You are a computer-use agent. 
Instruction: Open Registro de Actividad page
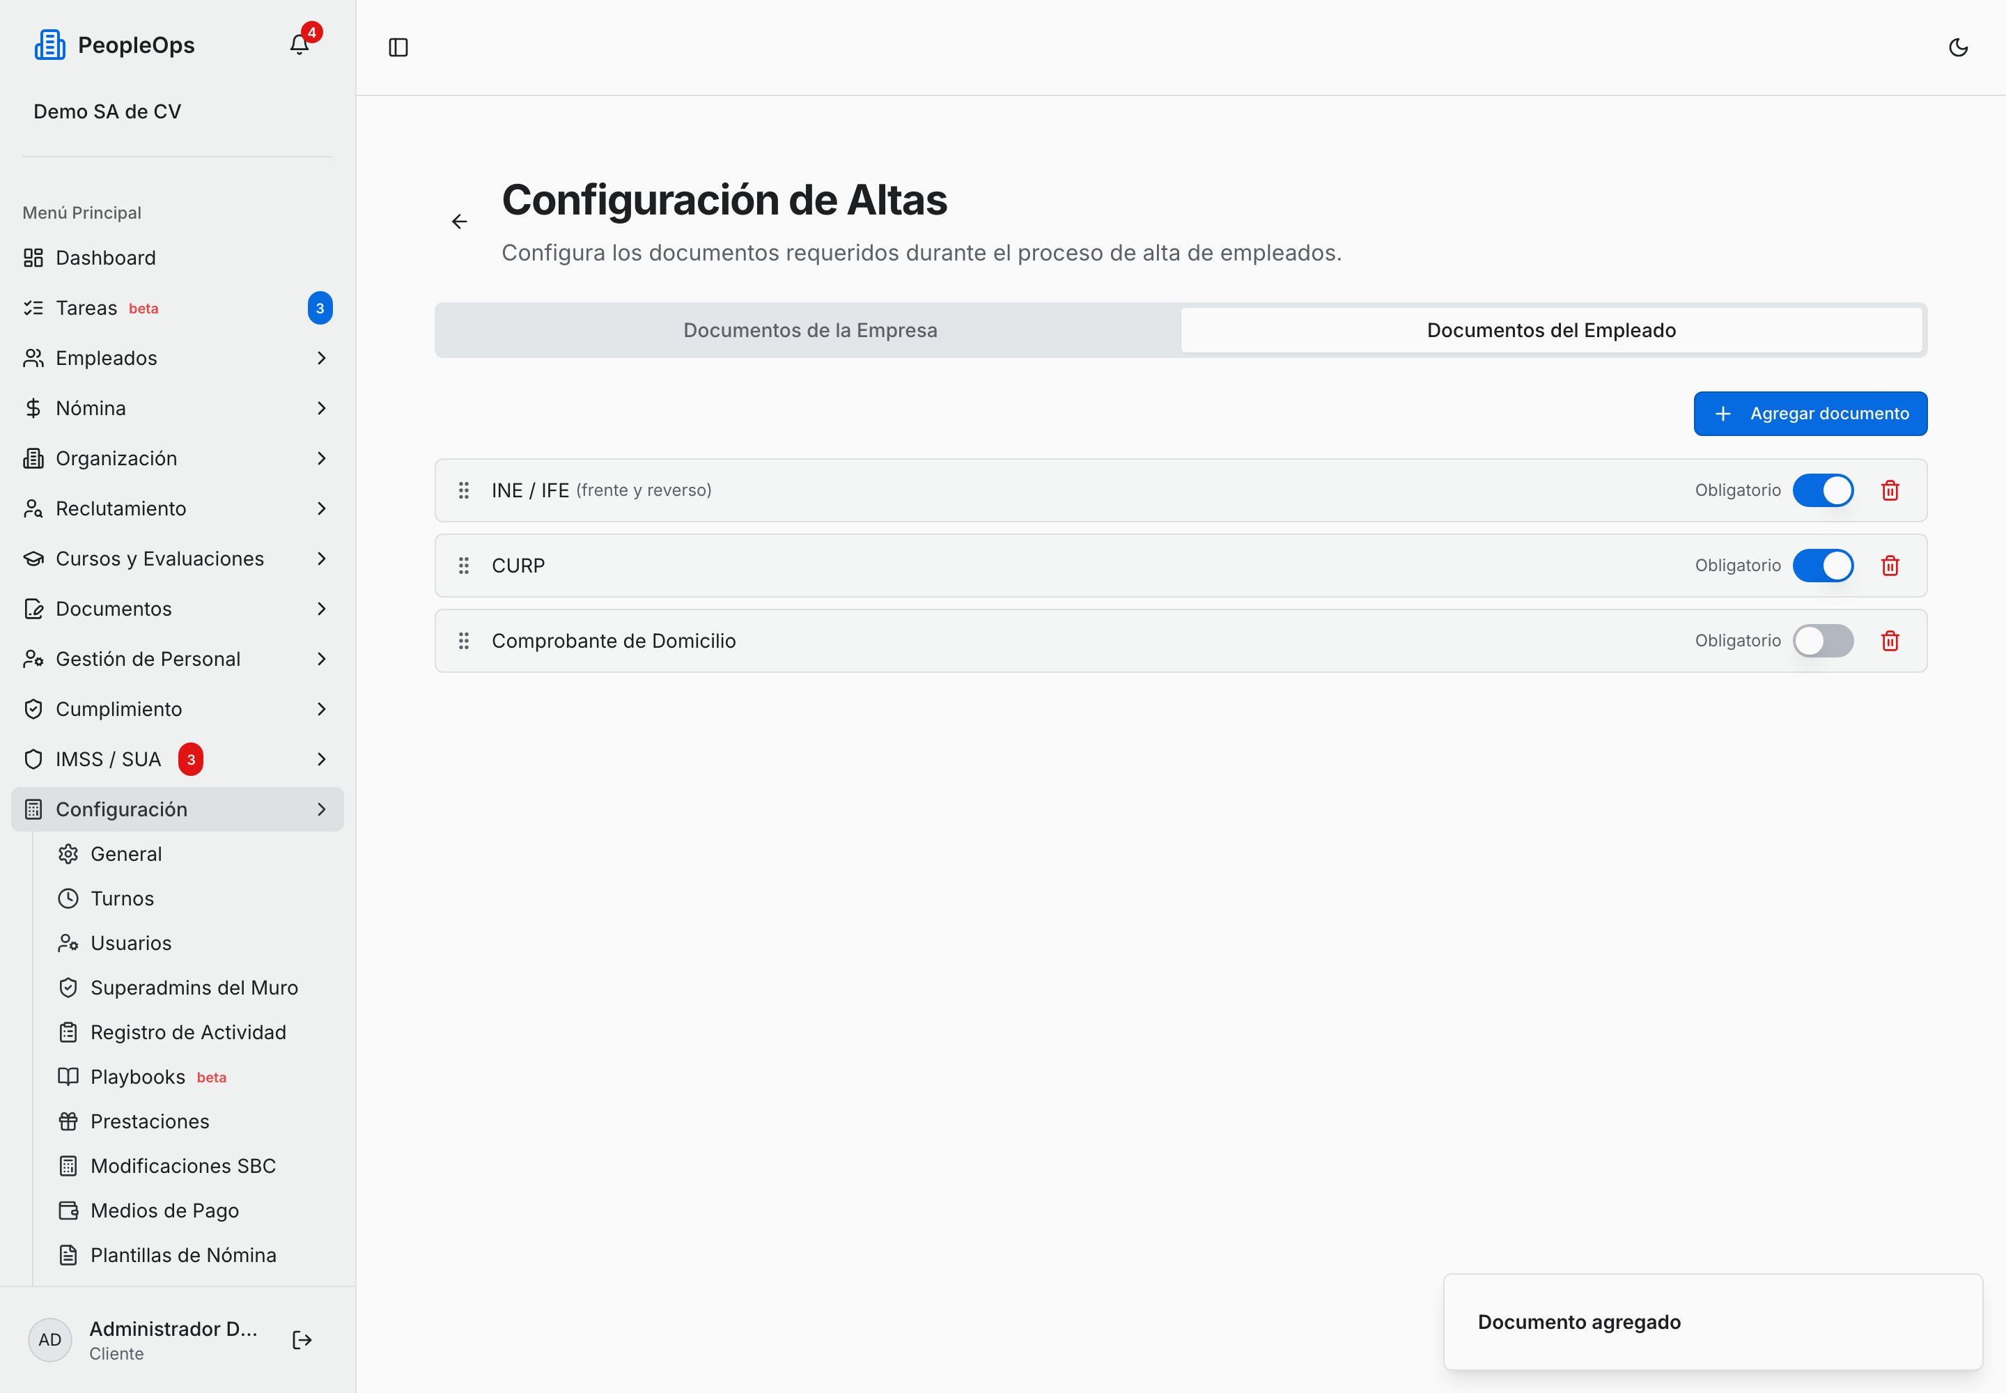[187, 1032]
